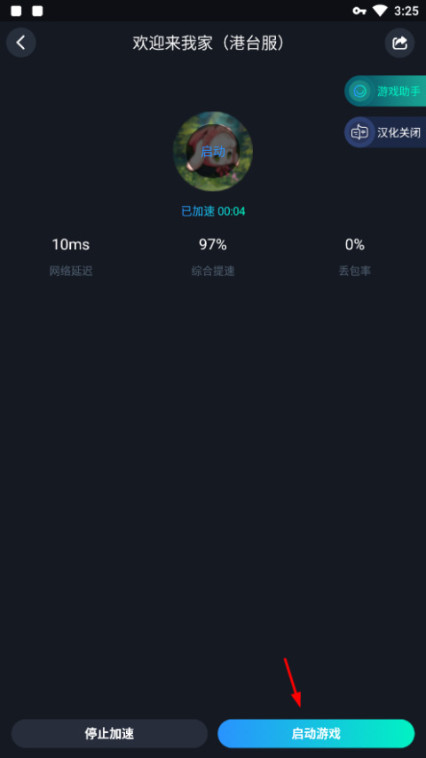Screen dimensions: 426x758
Task: Select the 0% 丢包率 stat
Action: pyautogui.click(x=354, y=257)
